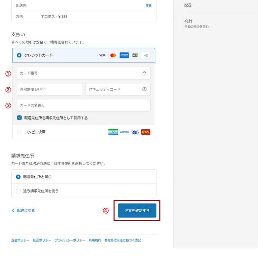The width and height of the screenshot is (258, 258).
Task: Select 配送先住所と同じ billing option
Action: [18, 177]
